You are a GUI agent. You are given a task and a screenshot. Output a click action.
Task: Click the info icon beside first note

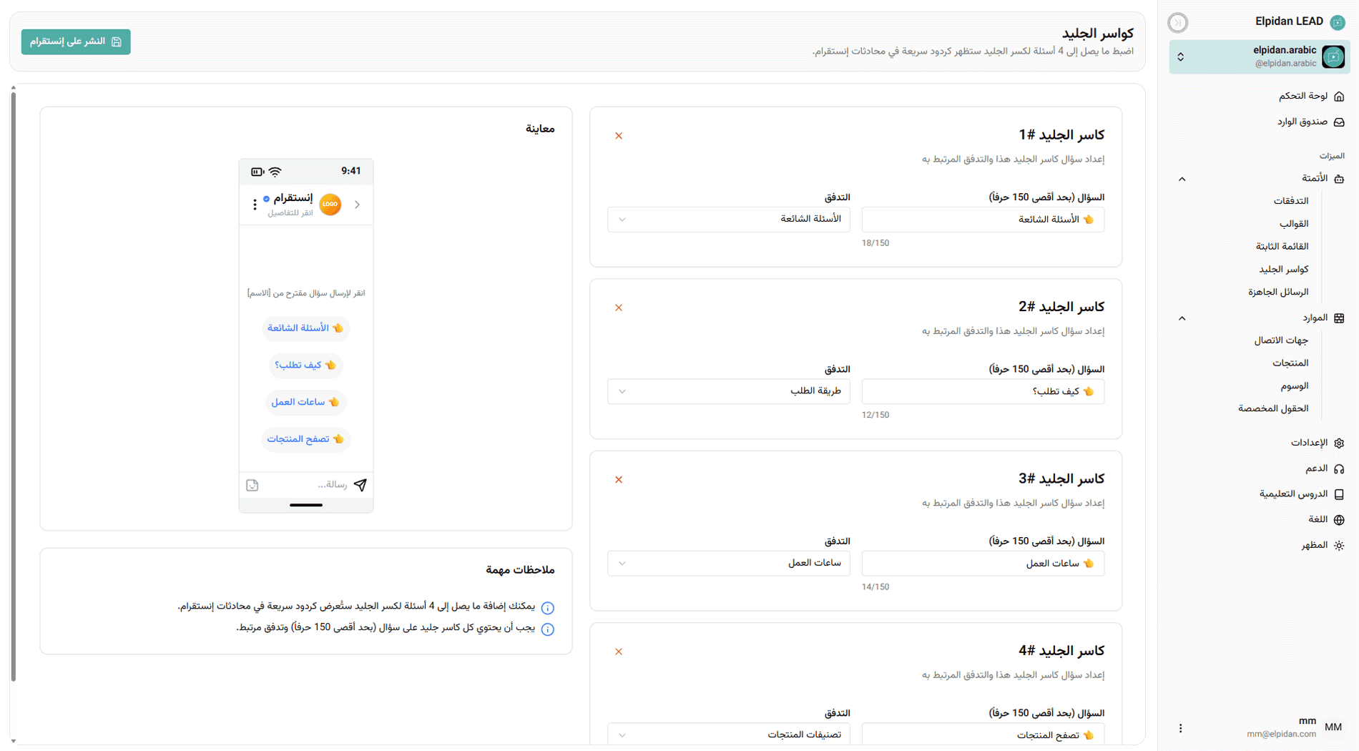pyautogui.click(x=547, y=608)
